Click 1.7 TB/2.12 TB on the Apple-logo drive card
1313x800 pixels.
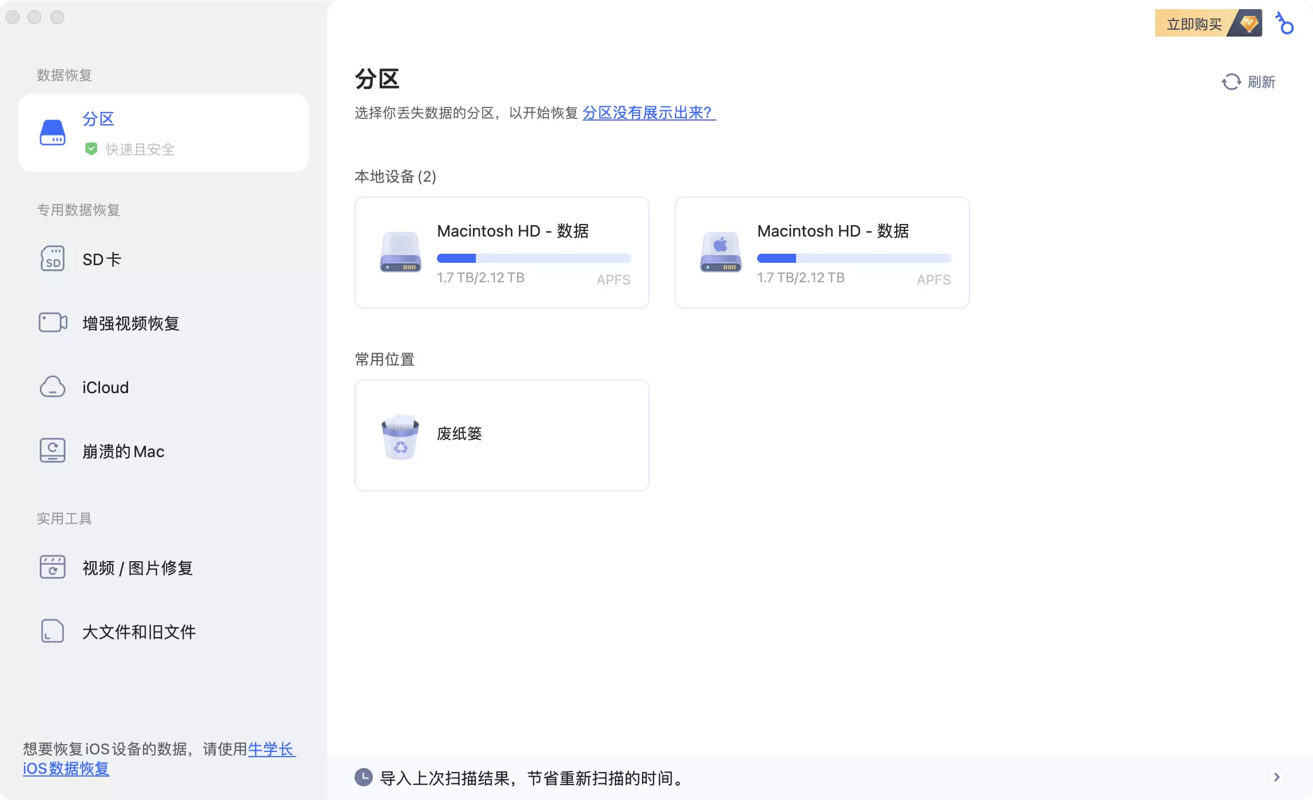click(x=801, y=278)
